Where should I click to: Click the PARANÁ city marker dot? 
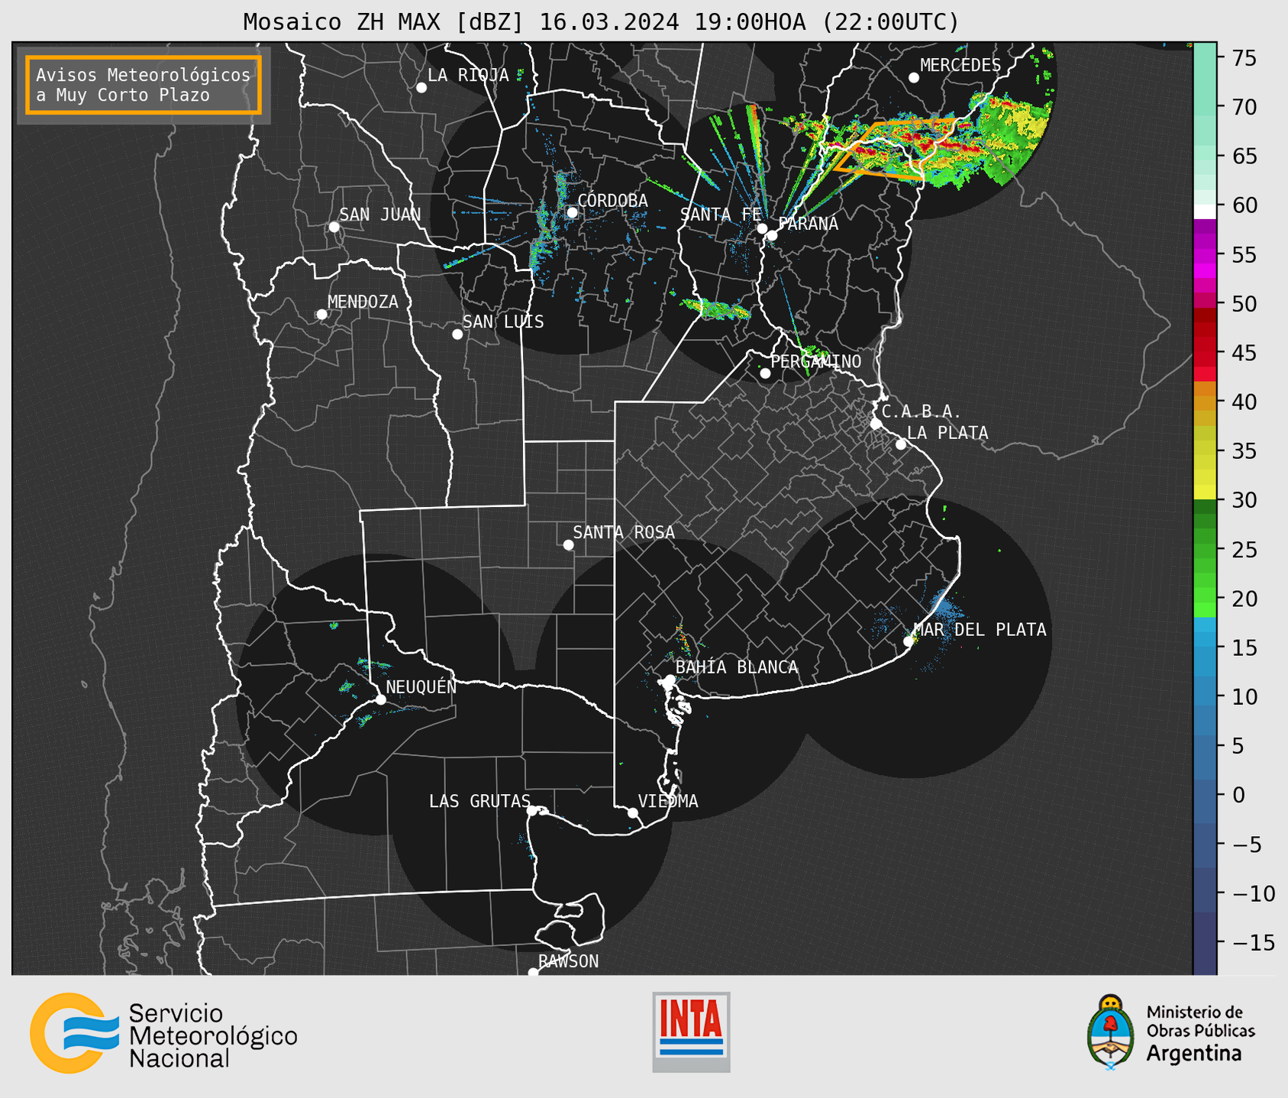(x=772, y=235)
